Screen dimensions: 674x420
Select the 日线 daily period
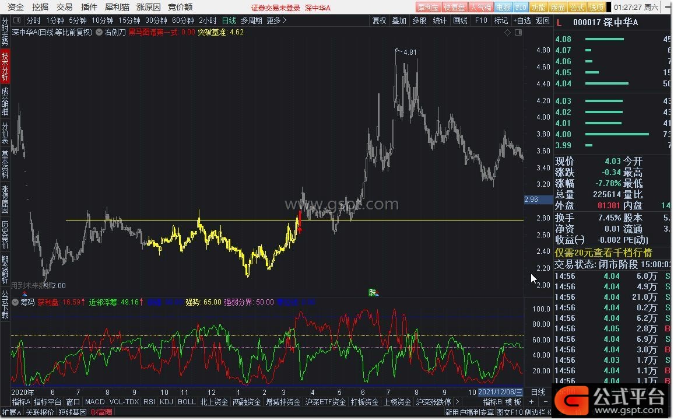(x=229, y=20)
